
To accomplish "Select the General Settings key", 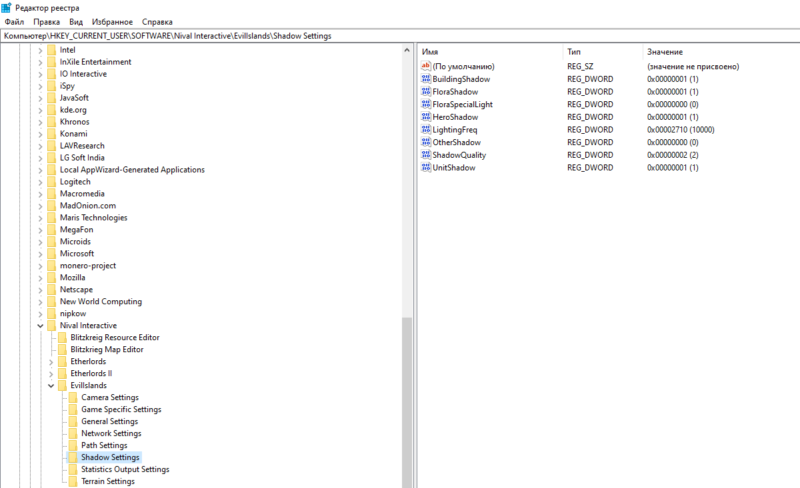I will pyautogui.click(x=110, y=421).
